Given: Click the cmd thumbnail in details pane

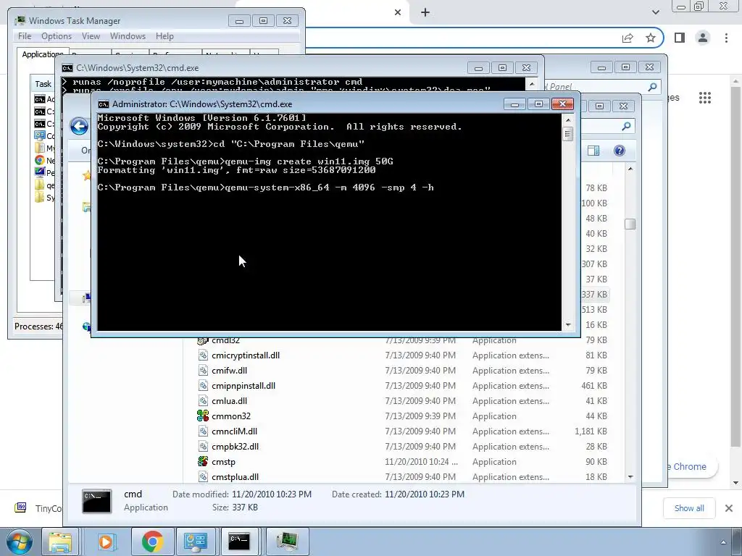Looking at the screenshot, I should [97, 501].
